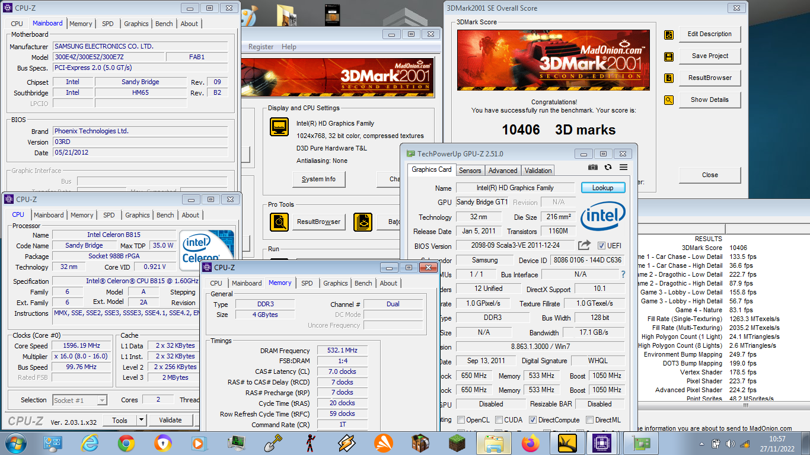Switch to the Advanced tab in GPU-Z
The image size is (810, 455).
tap(503, 170)
